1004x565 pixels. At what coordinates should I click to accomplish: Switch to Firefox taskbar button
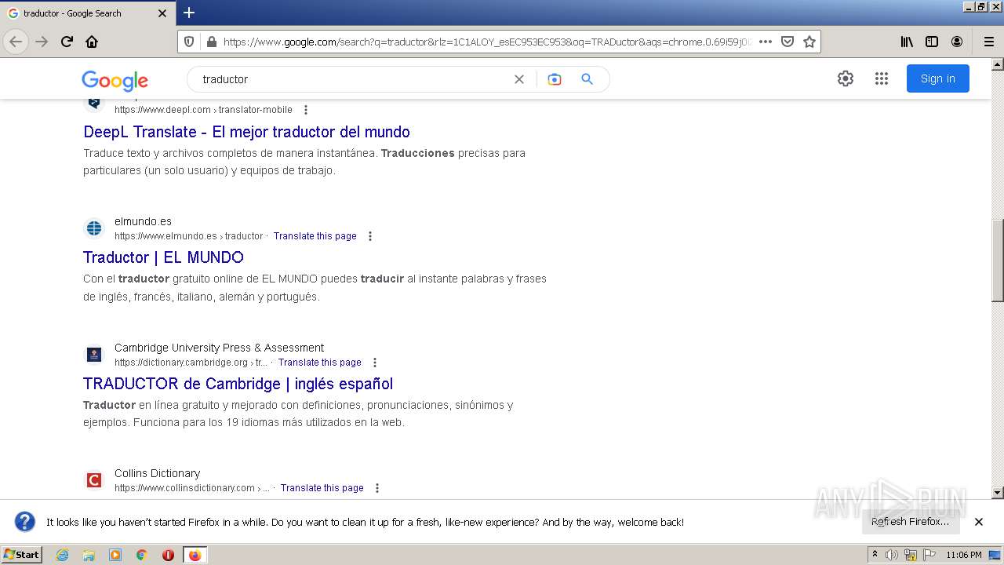pos(195,555)
